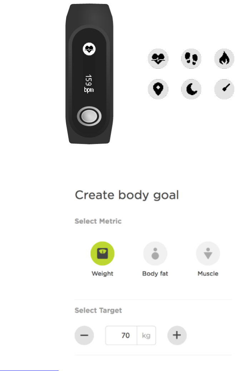Click the footsteps step-tracking icon

191,58
